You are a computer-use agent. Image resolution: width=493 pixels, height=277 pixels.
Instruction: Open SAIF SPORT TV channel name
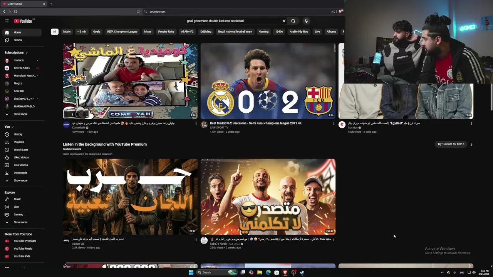[219, 128]
